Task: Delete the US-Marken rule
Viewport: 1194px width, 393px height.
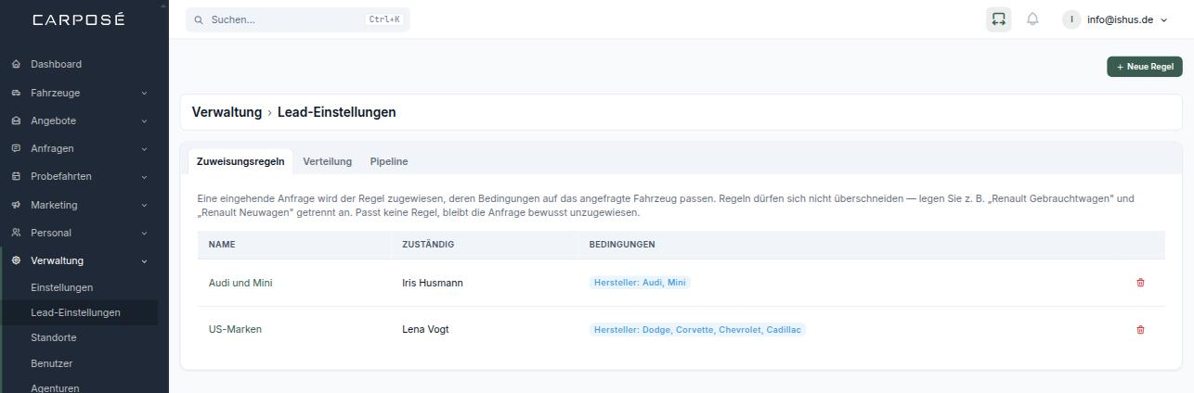Action: pyautogui.click(x=1140, y=329)
